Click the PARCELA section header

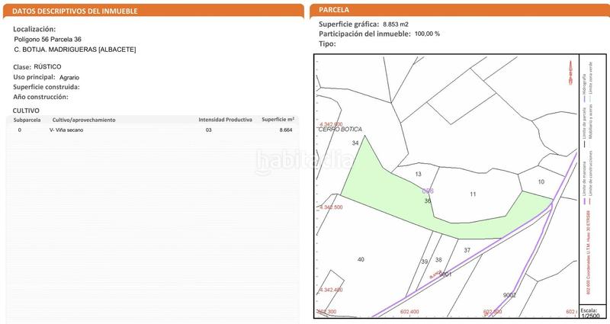coord(335,10)
